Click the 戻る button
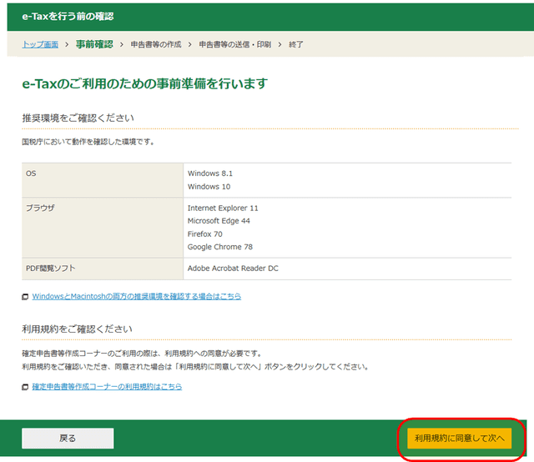Screen dimensions: 534x462 tap(68, 438)
